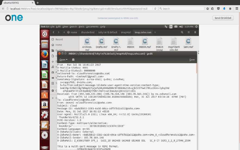Screen dimensions: 240x150
Task: Go forward in the Files window
Action: click(58, 32)
